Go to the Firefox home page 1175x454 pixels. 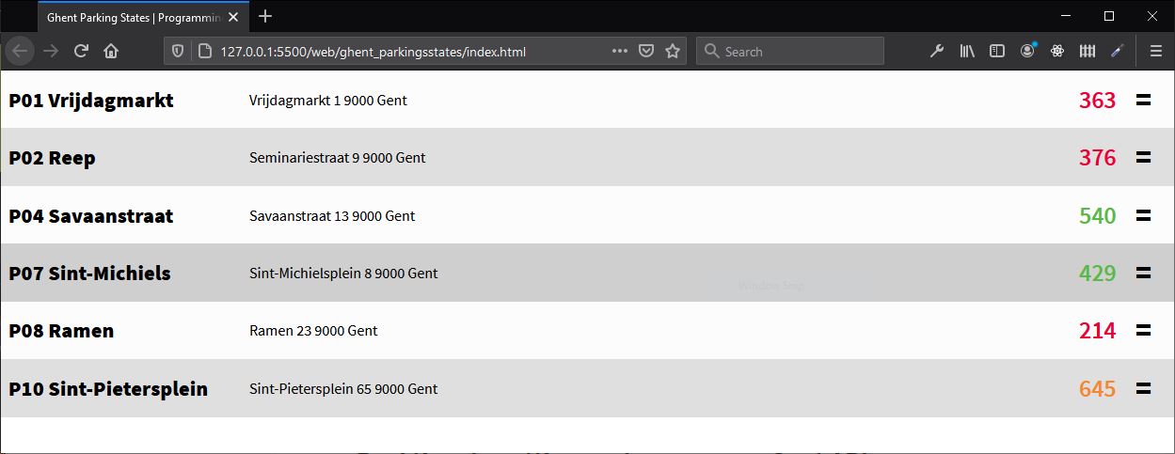tap(111, 52)
